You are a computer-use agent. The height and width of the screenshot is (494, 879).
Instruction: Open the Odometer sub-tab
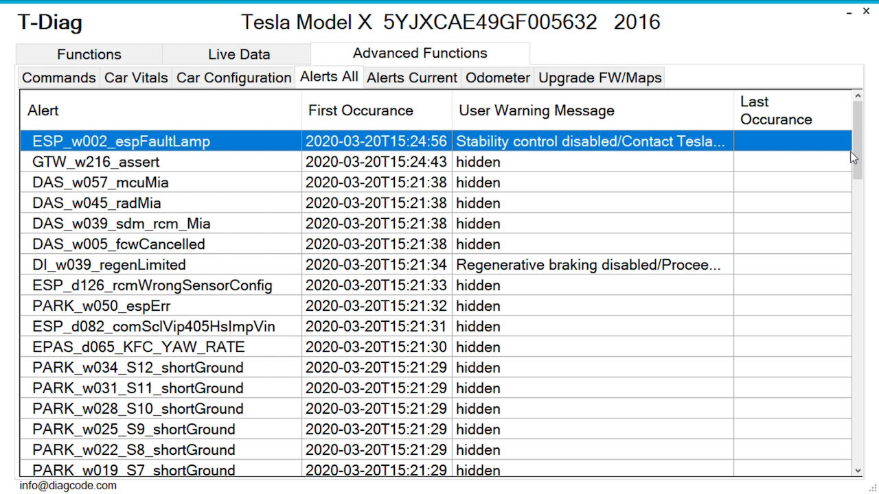[x=498, y=78]
